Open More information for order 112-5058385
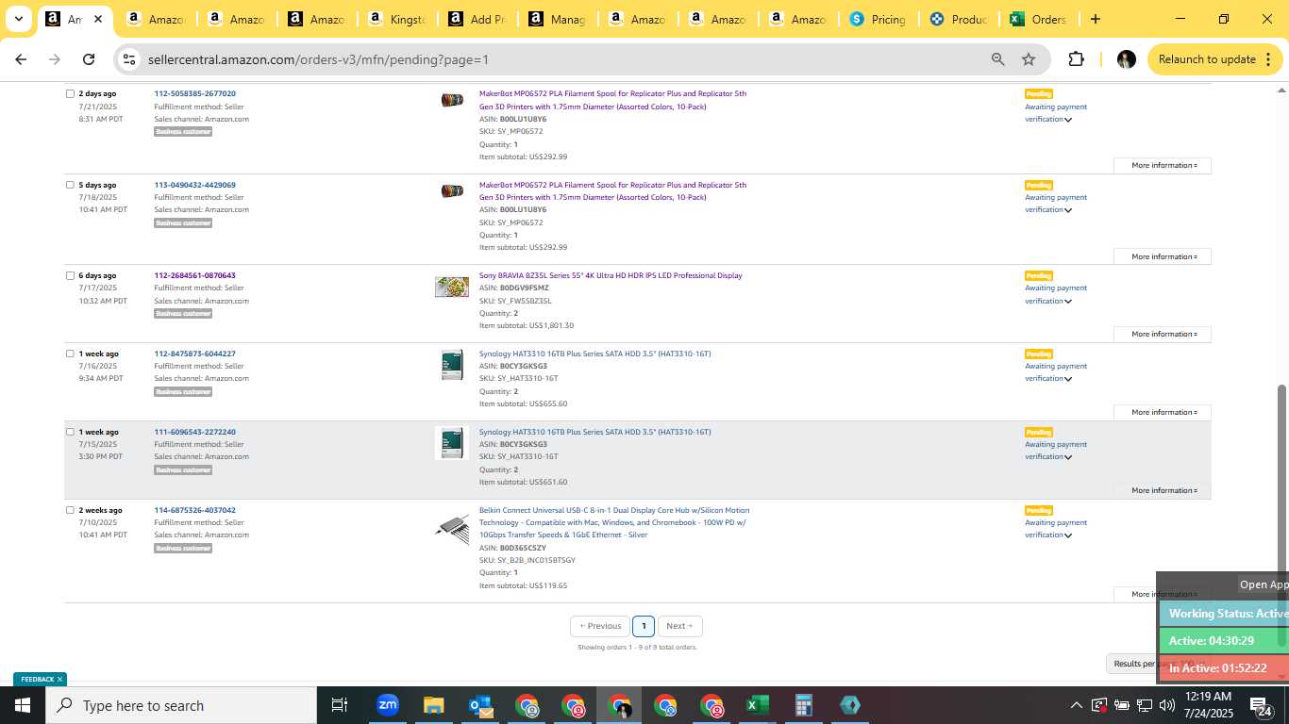This screenshot has width=1289, height=724. [1163, 165]
